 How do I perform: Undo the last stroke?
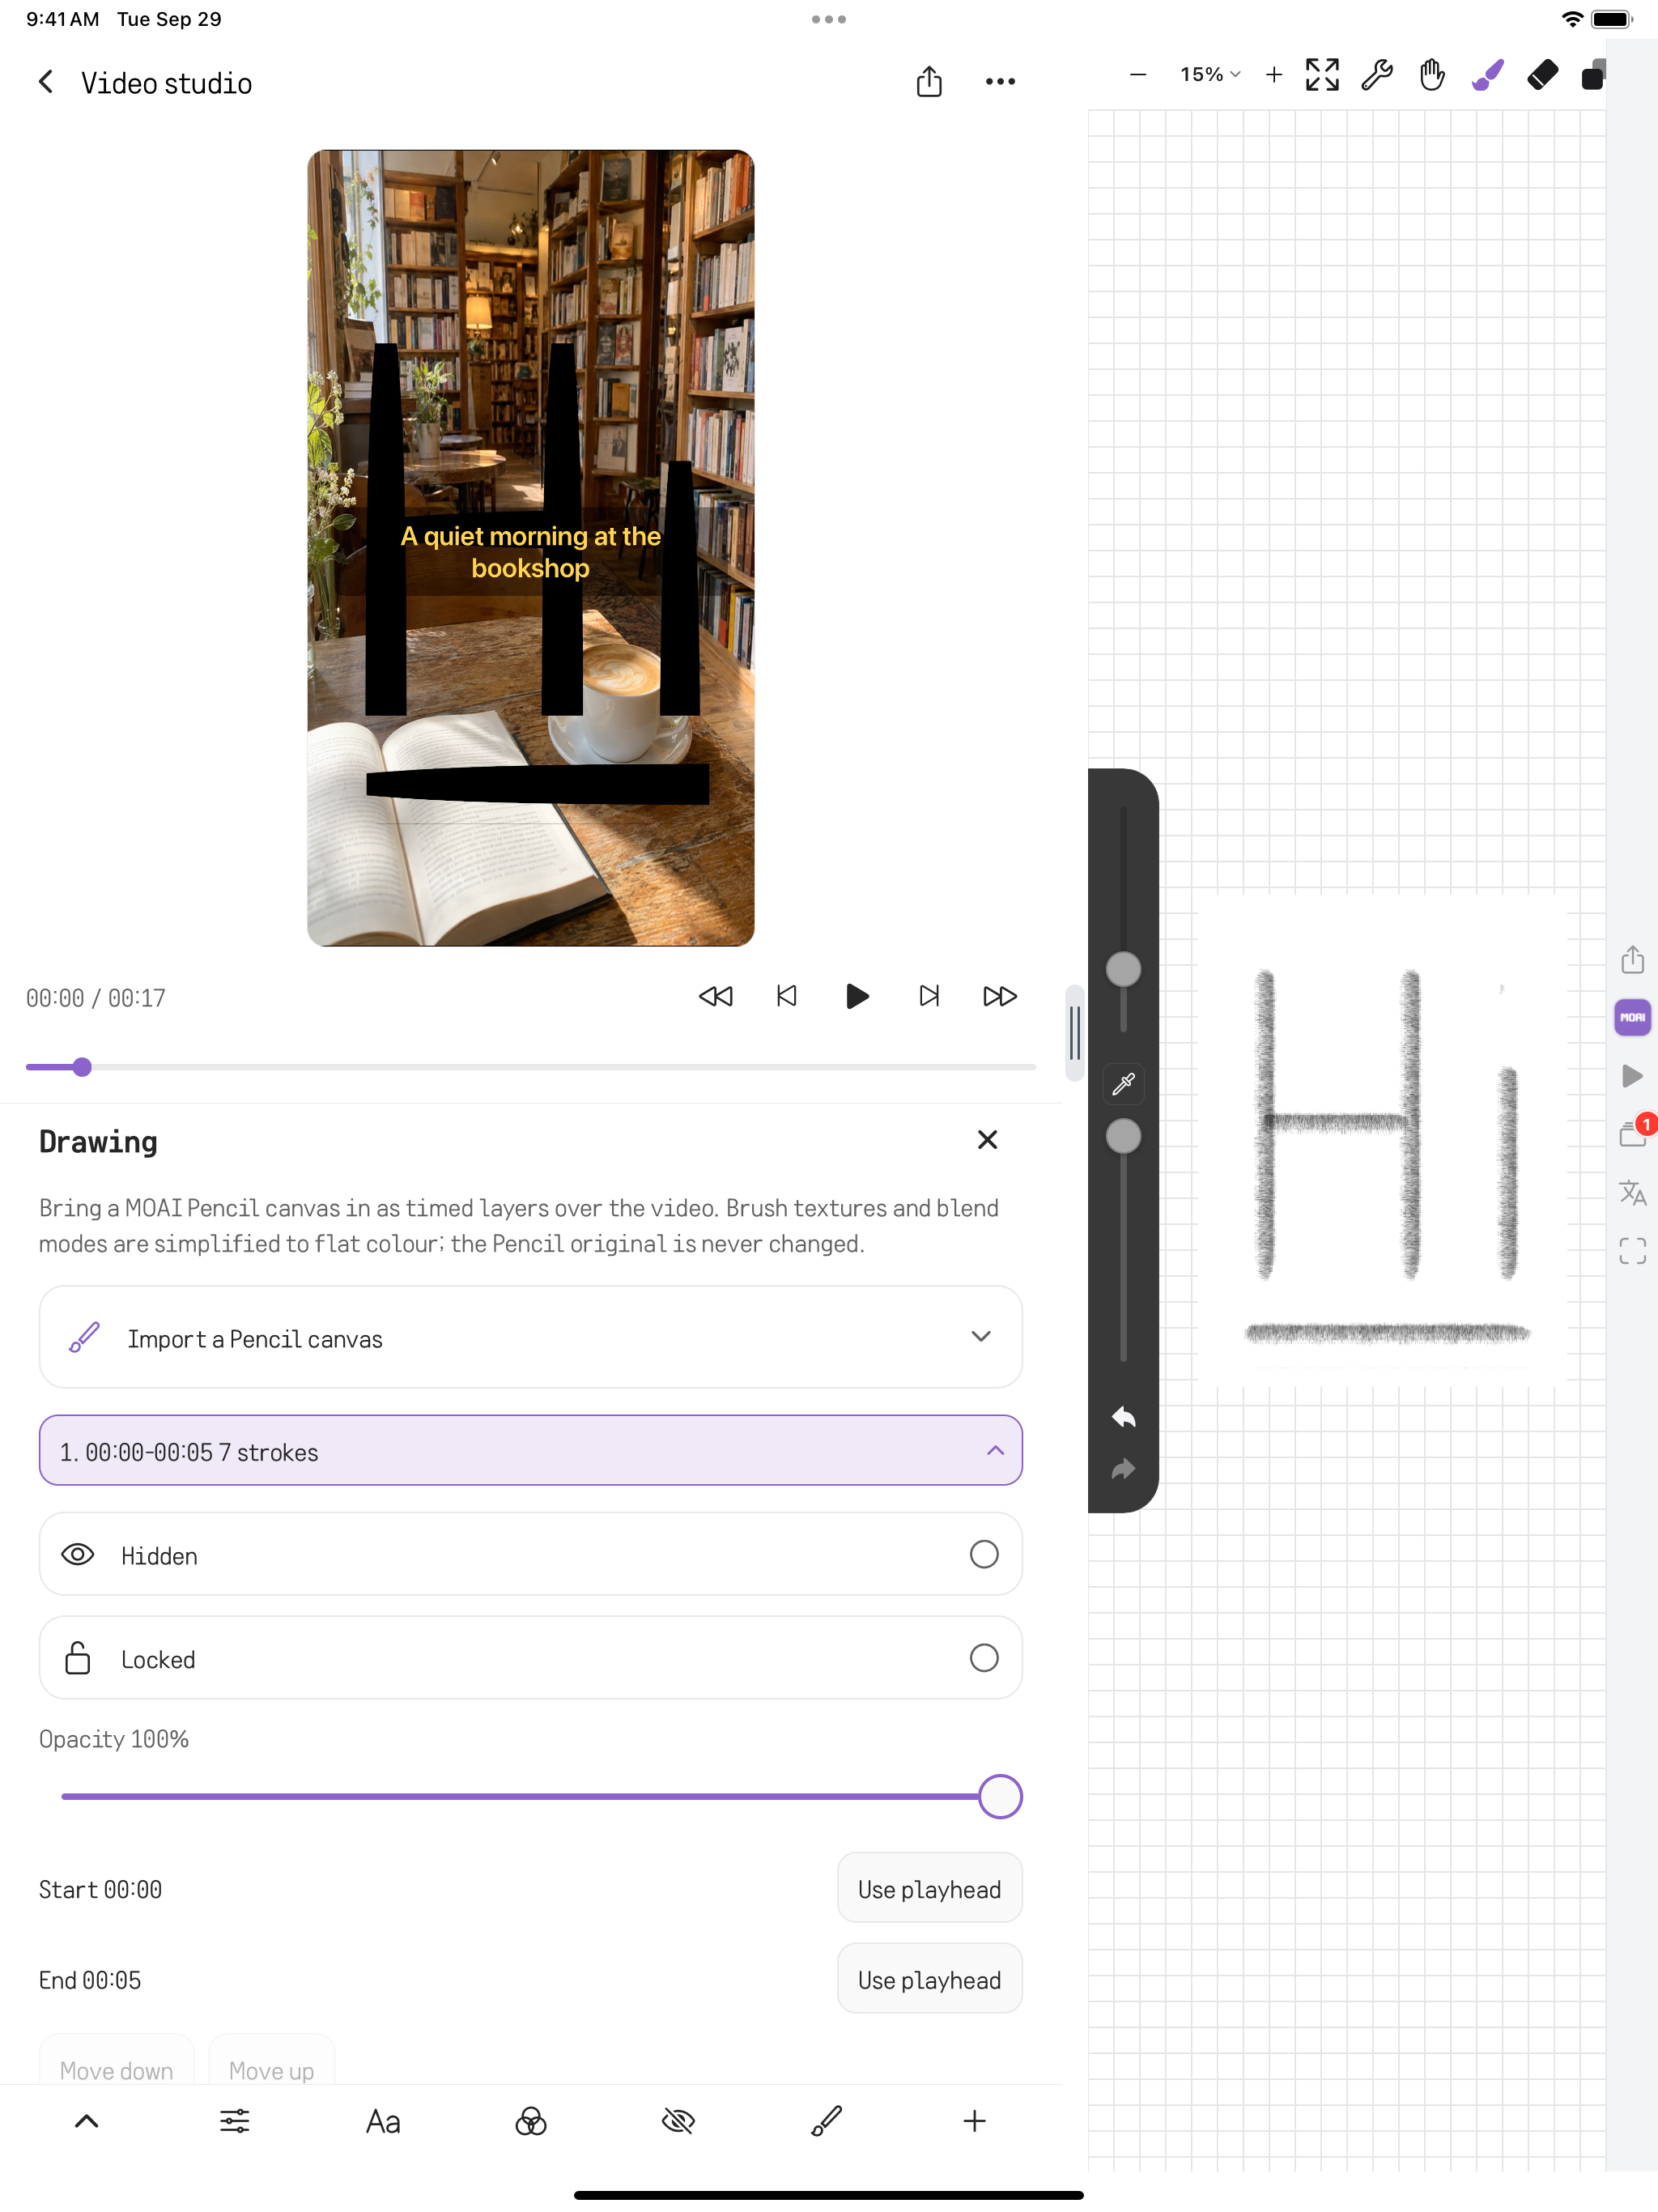coord(1123,1416)
